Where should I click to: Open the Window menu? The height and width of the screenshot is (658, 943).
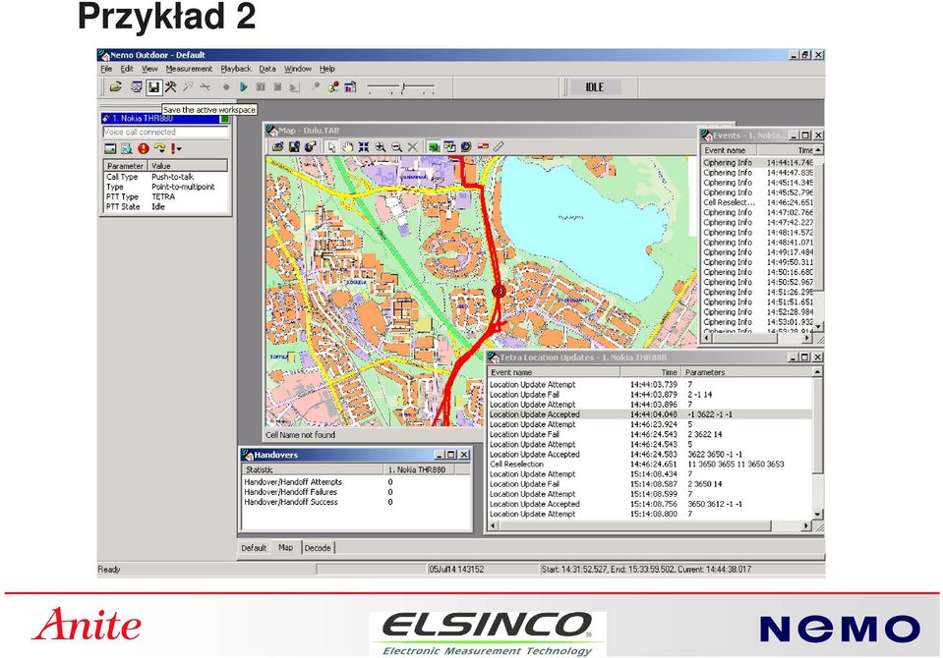tap(298, 69)
